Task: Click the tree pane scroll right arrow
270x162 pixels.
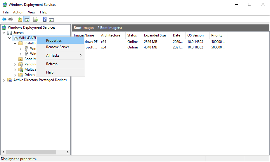Action: click(68, 152)
